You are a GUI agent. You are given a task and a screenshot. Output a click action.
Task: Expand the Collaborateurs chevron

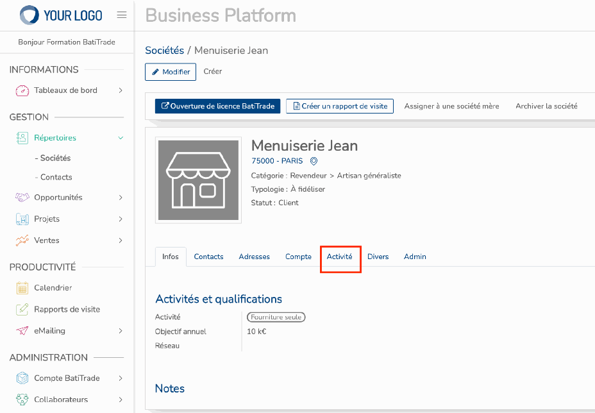pyautogui.click(x=121, y=400)
